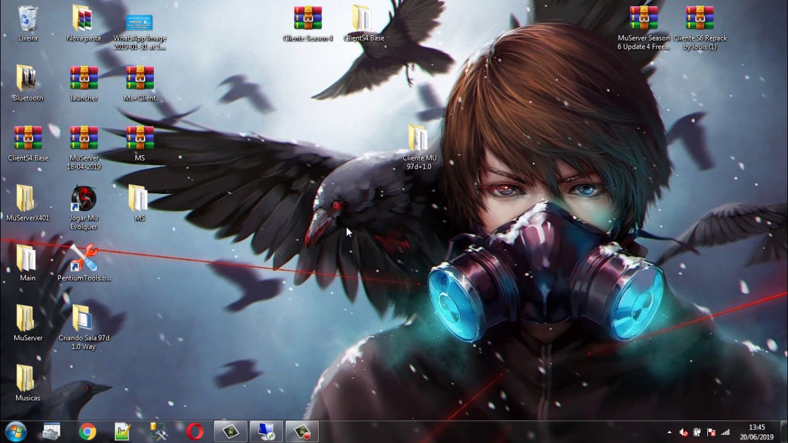Screen dimensions: 788x443
Task: Launch the Jogar Mu Evolquer shortcut
Action: 84,207
